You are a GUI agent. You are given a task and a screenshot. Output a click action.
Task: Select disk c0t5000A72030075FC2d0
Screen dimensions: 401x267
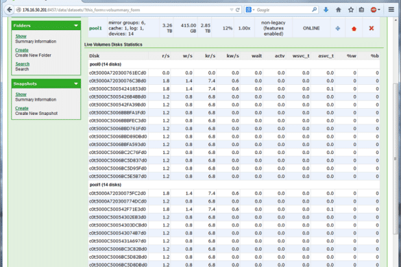118,193
